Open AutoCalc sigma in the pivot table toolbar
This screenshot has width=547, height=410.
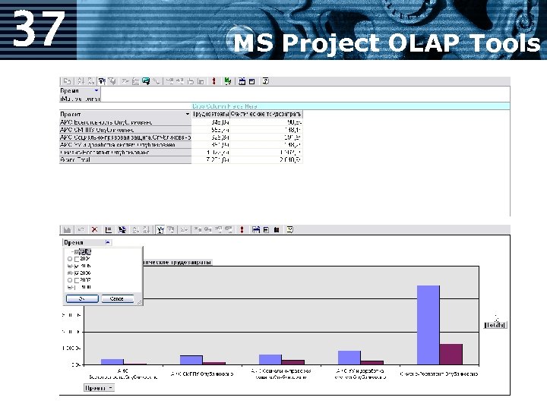pos(125,81)
